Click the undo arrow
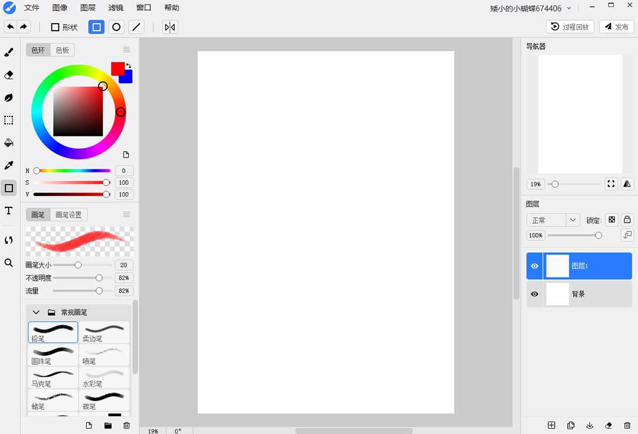Image resolution: width=638 pixels, height=434 pixels. pyautogui.click(x=11, y=27)
